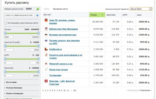The image size is (156, 99).
Task: Click the Татуировки blank favicon
Action: coord(46,75)
